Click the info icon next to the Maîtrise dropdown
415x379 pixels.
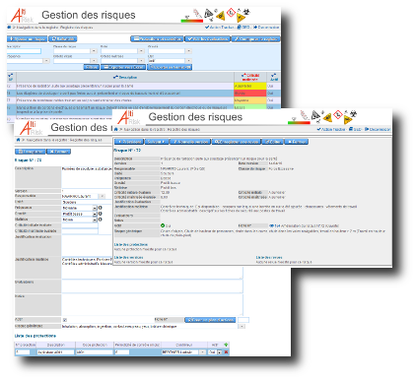point(101,220)
